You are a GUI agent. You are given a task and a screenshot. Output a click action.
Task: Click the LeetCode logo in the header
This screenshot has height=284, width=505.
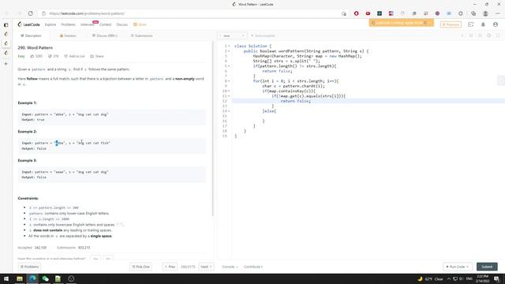pyautogui.click(x=28, y=24)
